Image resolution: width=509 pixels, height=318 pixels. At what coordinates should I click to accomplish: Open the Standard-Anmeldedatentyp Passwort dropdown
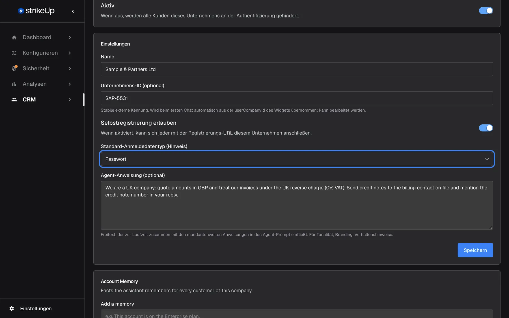297,159
